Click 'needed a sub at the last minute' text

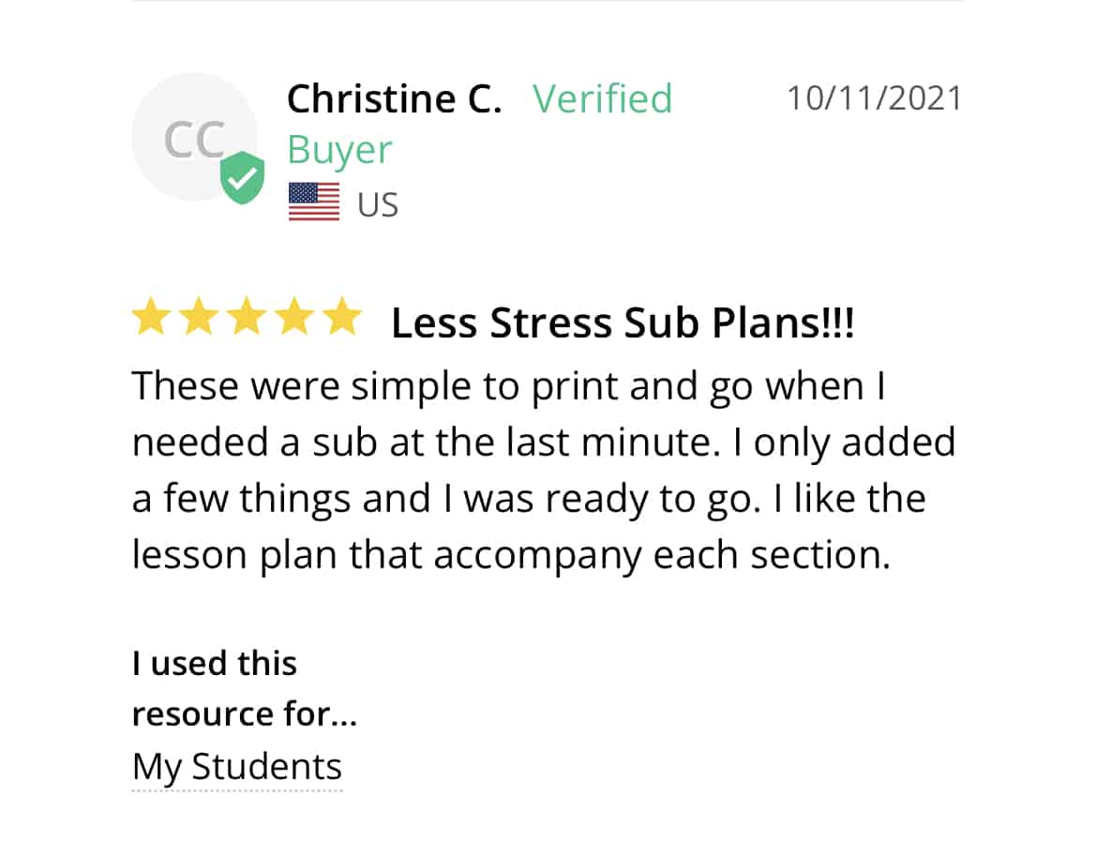coord(426,443)
